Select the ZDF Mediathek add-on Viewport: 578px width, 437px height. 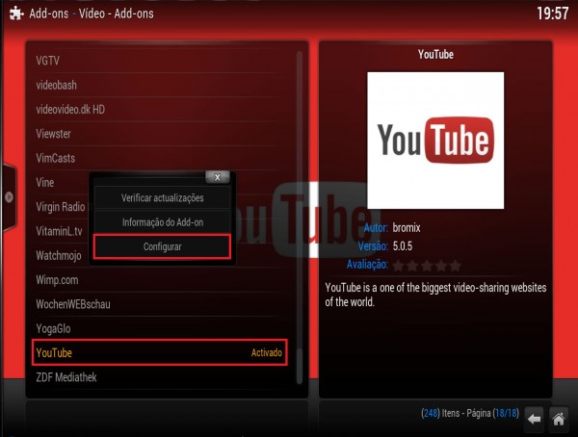click(159, 377)
